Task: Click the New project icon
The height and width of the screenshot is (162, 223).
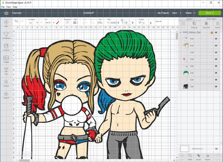Action: (x=6, y=22)
